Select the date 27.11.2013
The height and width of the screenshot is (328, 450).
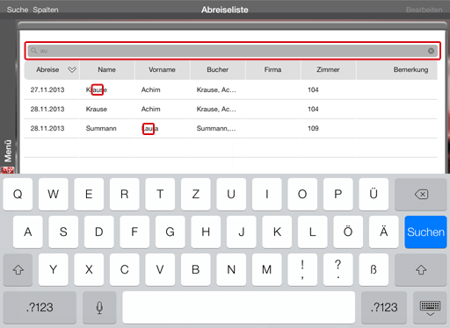click(47, 89)
